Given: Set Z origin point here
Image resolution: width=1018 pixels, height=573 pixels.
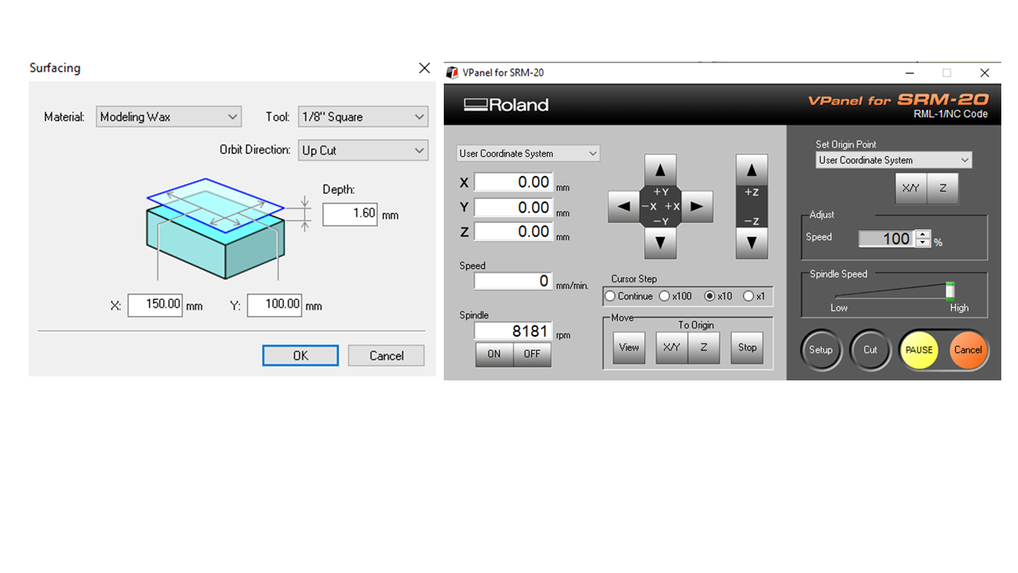Looking at the screenshot, I should click(x=943, y=189).
